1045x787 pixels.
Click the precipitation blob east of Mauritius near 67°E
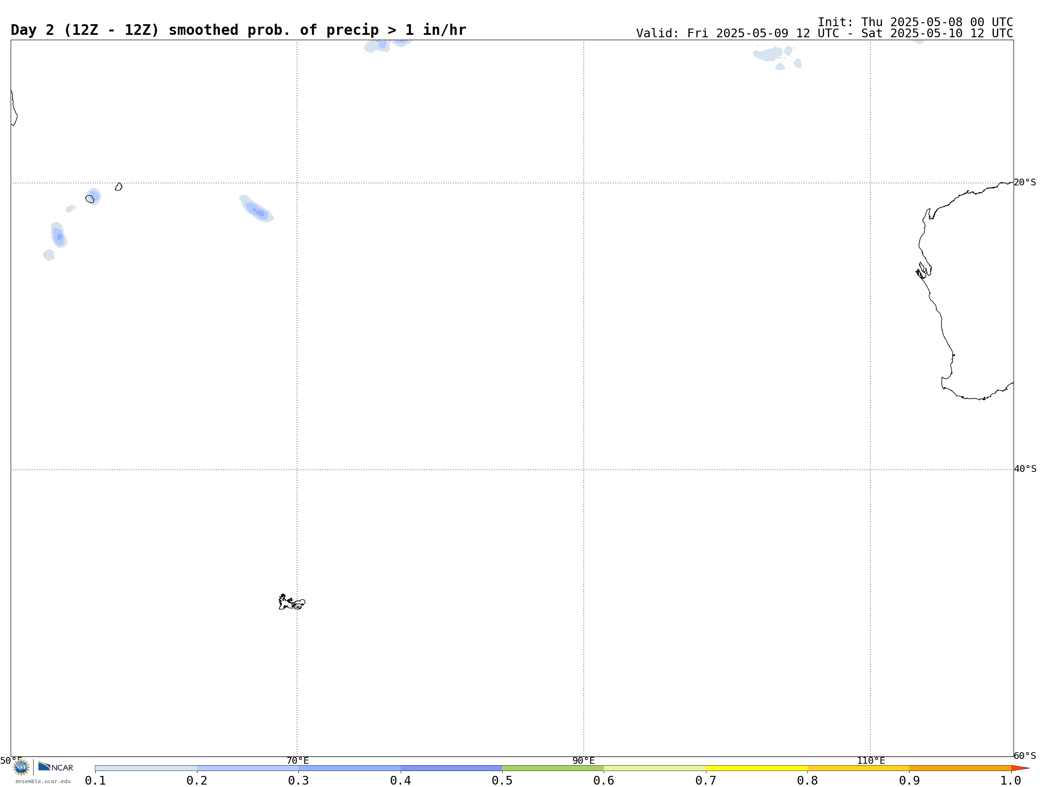pyautogui.click(x=256, y=209)
